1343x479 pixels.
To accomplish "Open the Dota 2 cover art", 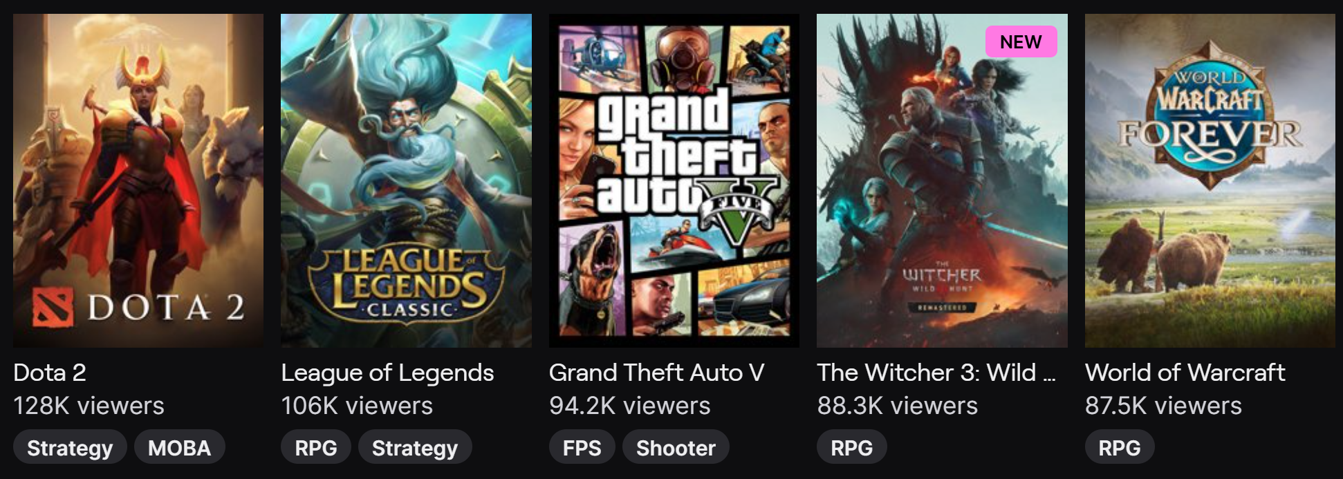I will (x=138, y=180).
